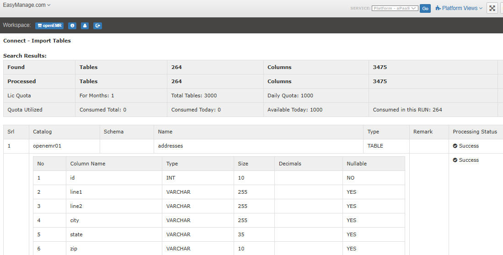Click the 'Lic Quota' cell

pyautogui.click(x=39, y=96)
